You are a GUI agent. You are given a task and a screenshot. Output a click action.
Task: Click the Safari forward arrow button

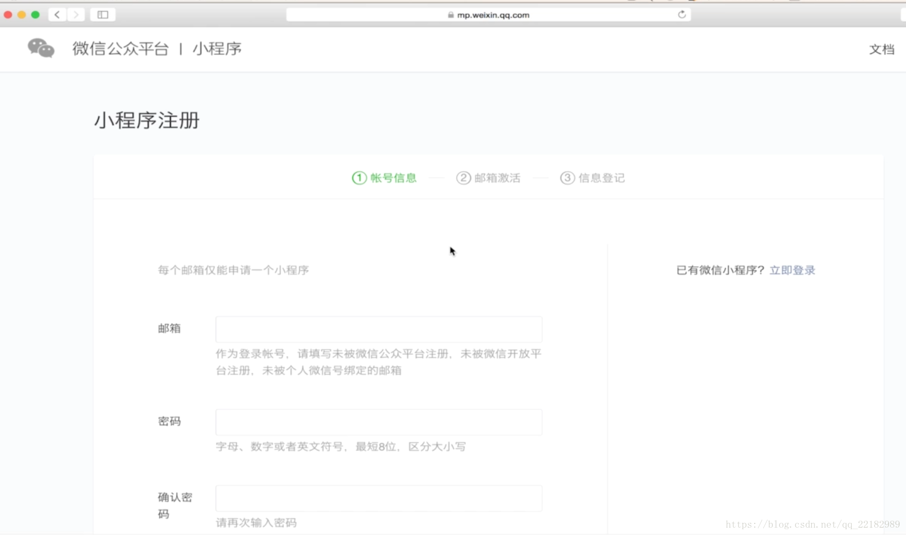(76, 15)
